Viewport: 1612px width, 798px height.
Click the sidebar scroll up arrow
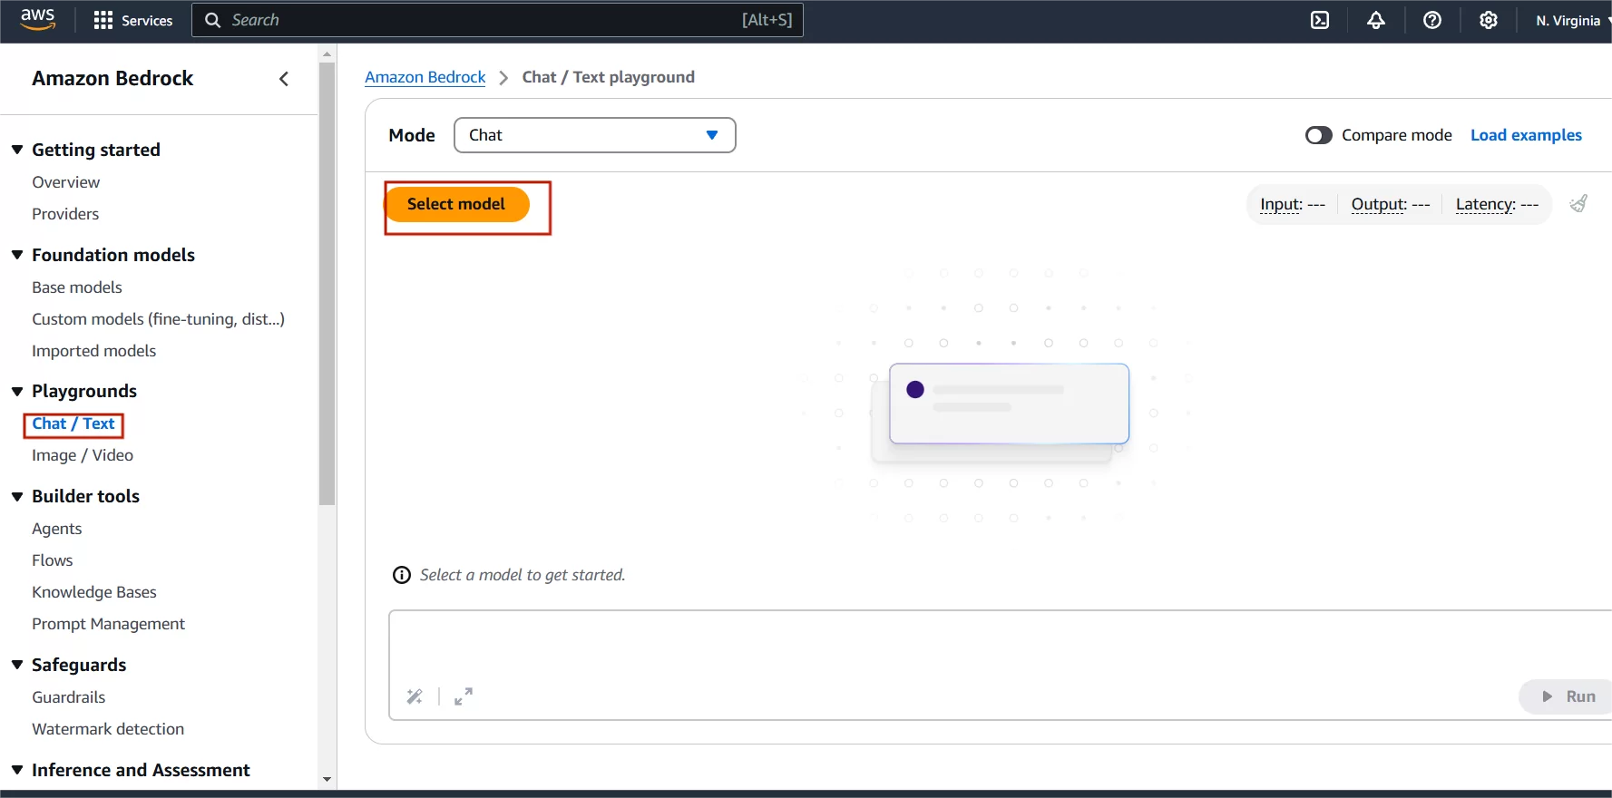[327, 54]
